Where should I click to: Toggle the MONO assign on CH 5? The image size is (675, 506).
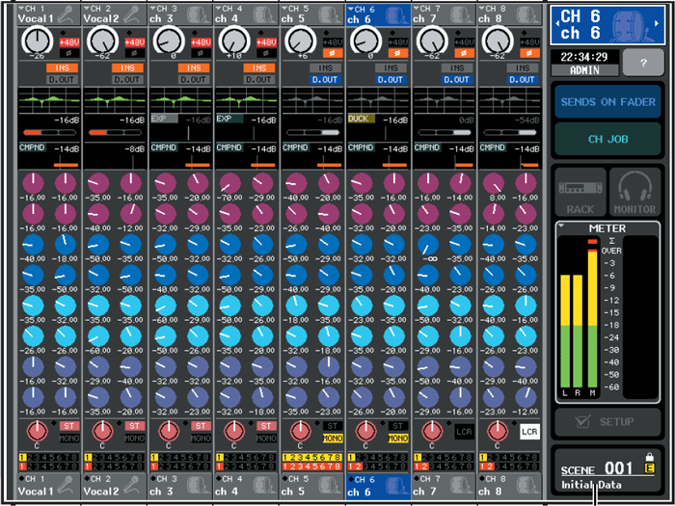(333, 439)
